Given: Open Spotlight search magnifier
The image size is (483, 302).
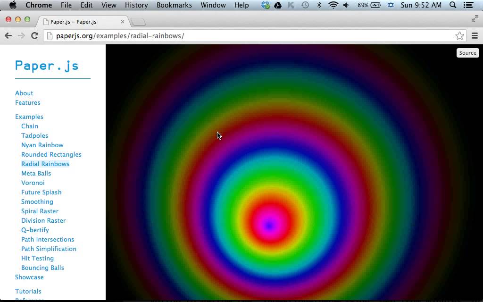Looking at the screenshot, I should click(x=452, y=5).
